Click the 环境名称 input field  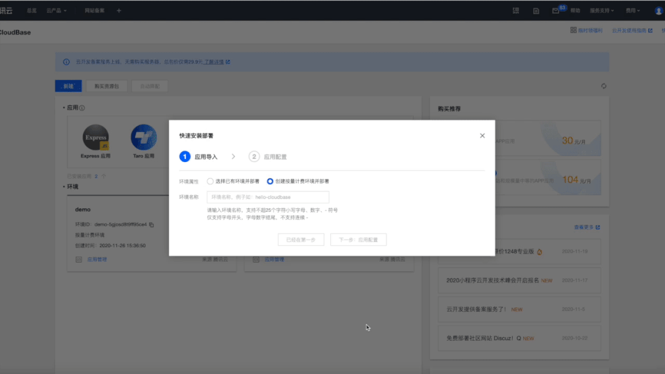[x=268, y=197]
